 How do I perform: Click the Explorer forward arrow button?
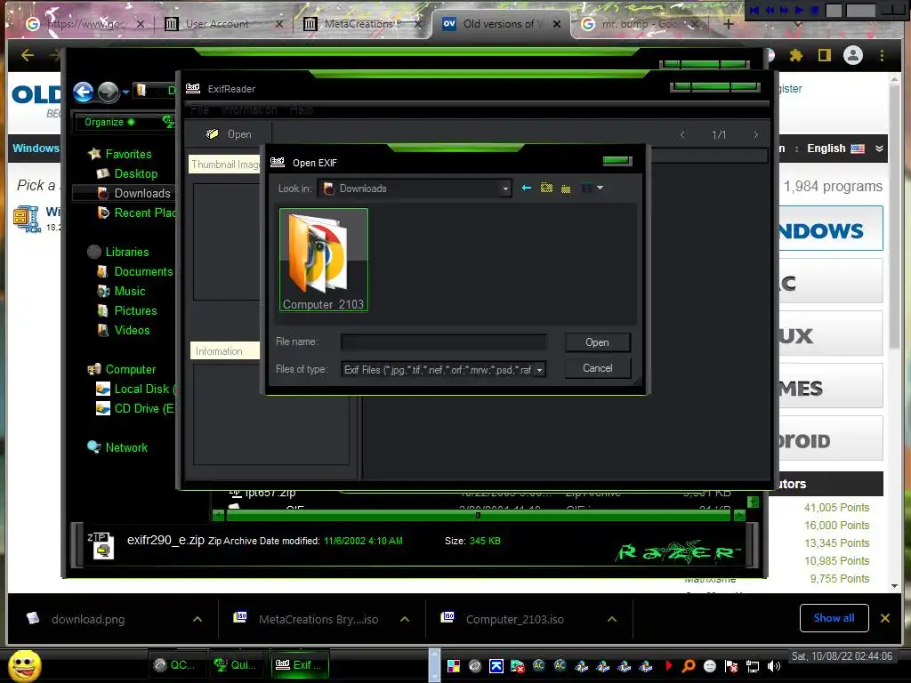[x=108, y=92]
